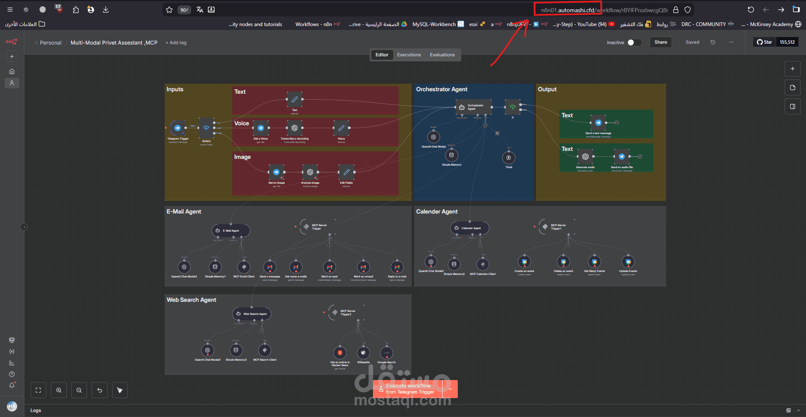Open the Personal breadcrumb link
The height and width of the screenshot is (417, 806).
tap(50, 42)
